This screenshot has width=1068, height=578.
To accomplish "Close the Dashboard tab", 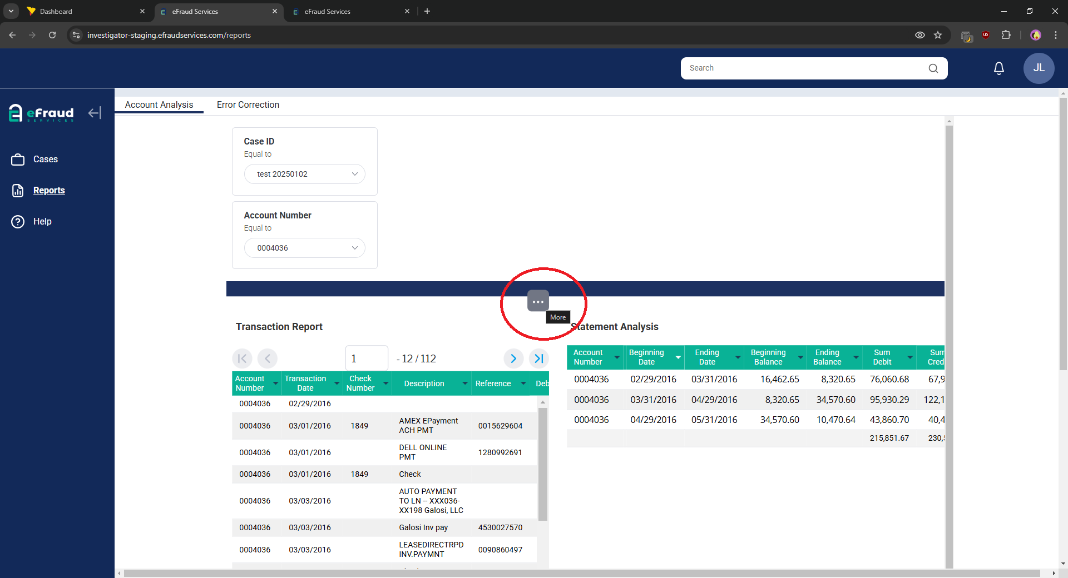I will pos(142,11).
